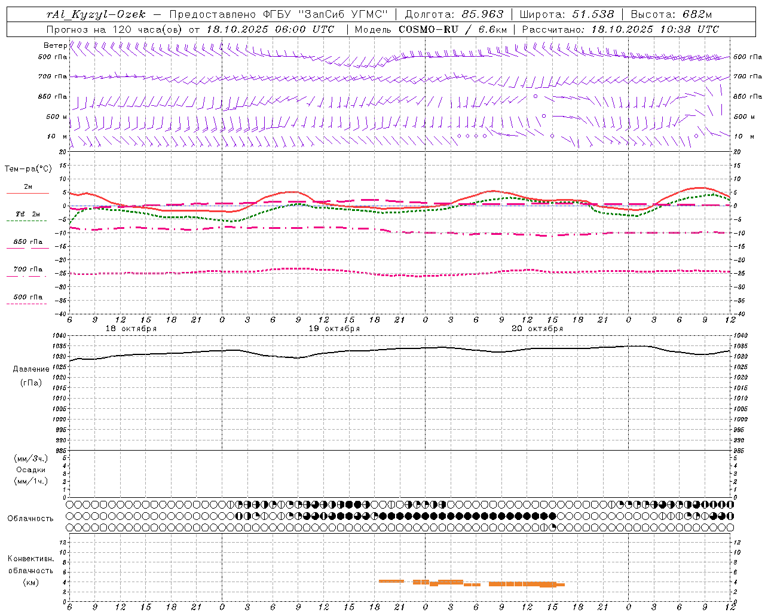The width and height of the screenshot is (765, 612).
Task: Click the 18 октября date label
Action: pos(131,329)
